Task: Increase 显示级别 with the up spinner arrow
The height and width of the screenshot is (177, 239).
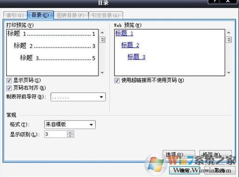Action: click(70, 132)
